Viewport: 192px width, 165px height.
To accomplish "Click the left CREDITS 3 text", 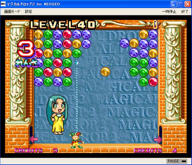I will 36,151.
